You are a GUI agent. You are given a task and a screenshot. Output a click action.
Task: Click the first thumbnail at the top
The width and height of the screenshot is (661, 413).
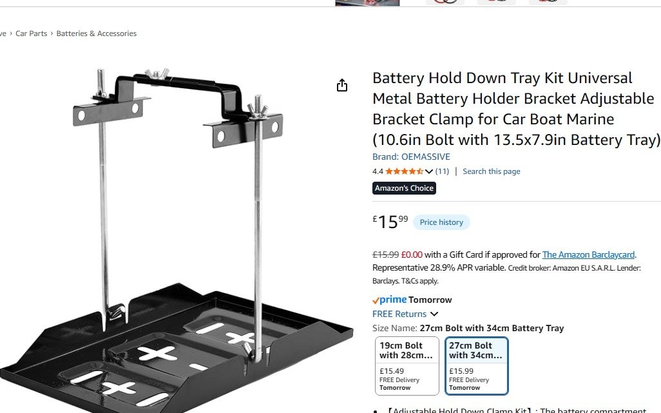(x=367, y=3)
